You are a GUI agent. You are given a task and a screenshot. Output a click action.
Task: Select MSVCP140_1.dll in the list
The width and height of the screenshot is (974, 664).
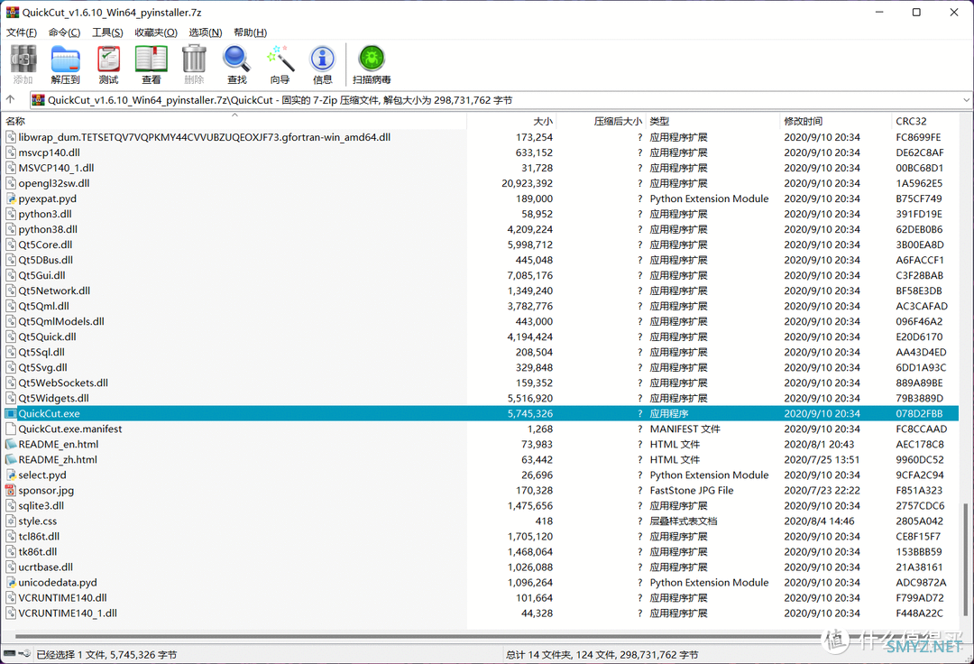[57, 169]
